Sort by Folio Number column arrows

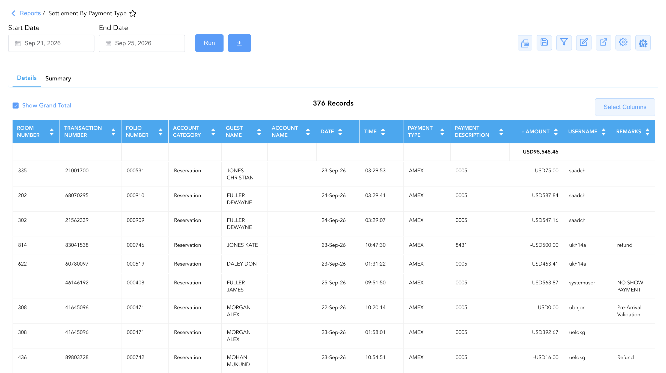point(160,132)
